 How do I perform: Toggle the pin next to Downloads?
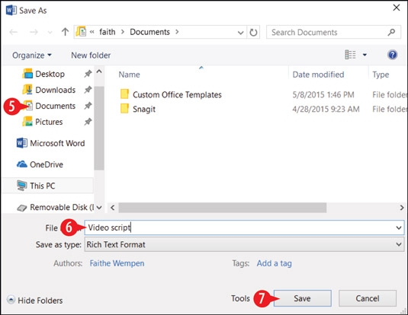[x=88, y=90]
